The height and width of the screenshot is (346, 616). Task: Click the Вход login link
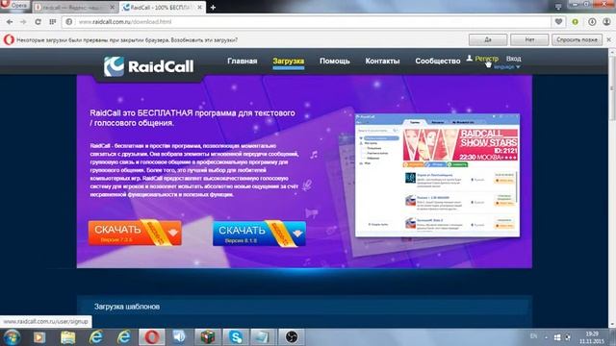point(513,59)
